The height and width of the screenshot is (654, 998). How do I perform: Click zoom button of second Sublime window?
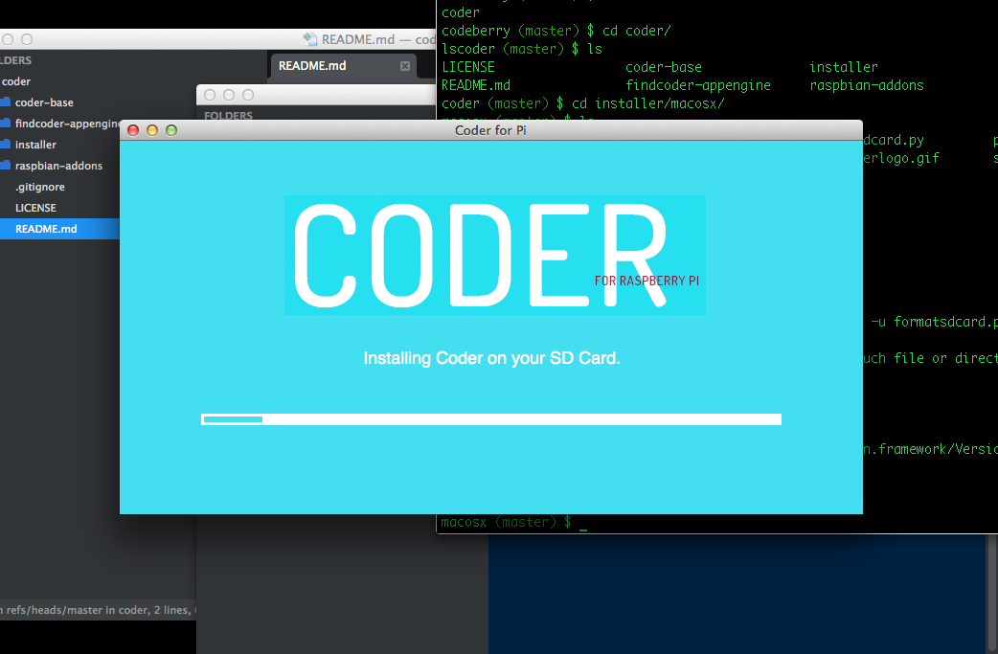tap(248, 95)
